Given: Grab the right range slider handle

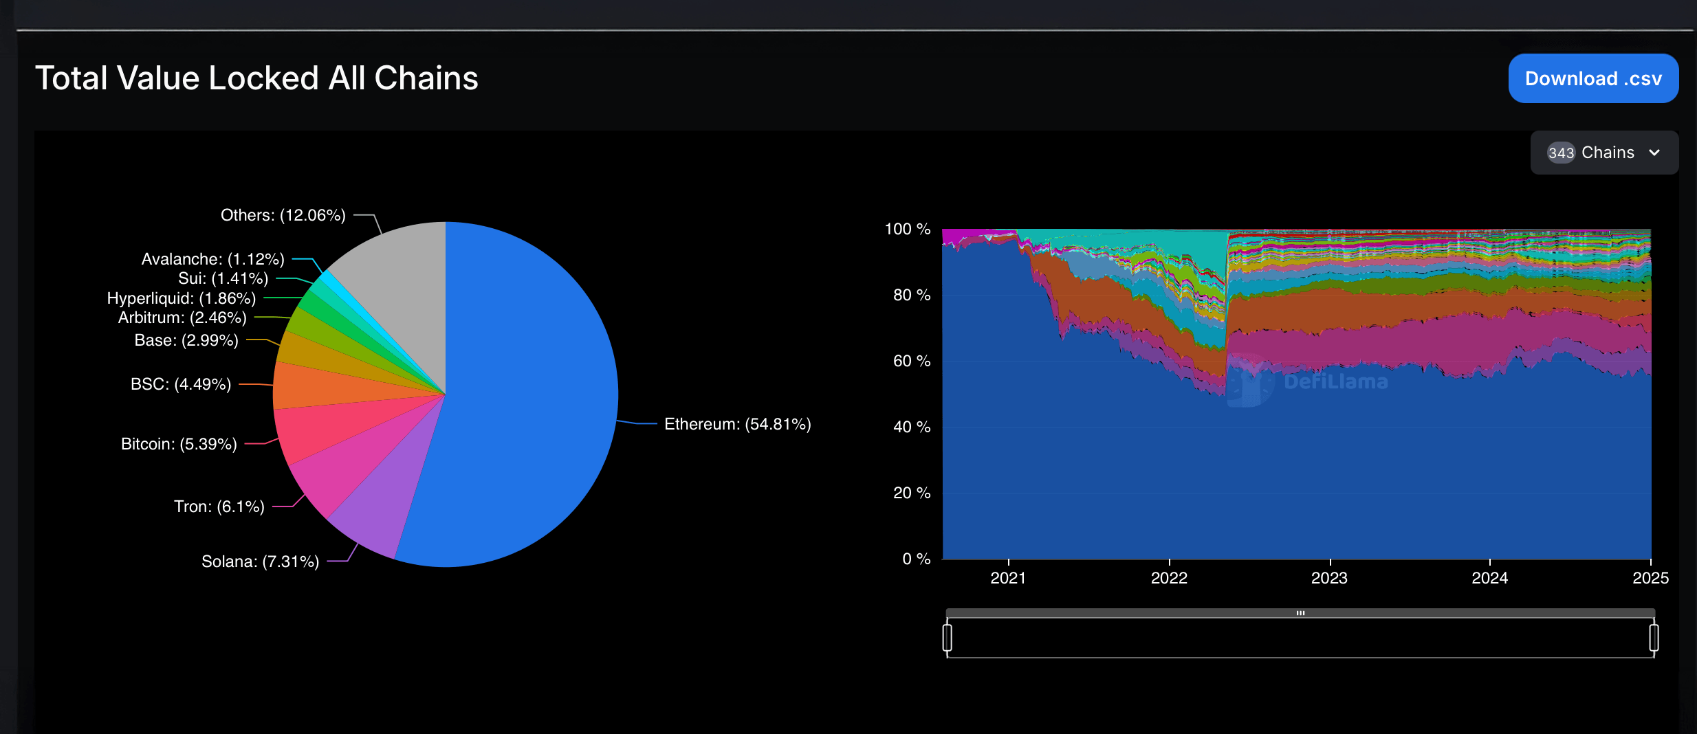Looking at the screenshot, I should tap(1654, 637).
